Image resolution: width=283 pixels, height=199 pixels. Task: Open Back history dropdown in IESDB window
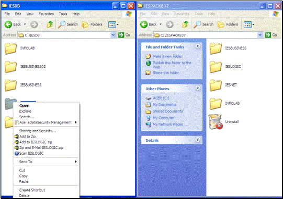tap(25, 24)
